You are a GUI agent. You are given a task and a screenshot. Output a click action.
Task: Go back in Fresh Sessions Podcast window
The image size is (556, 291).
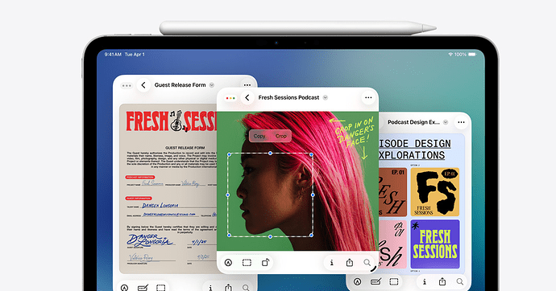point(247,97)
